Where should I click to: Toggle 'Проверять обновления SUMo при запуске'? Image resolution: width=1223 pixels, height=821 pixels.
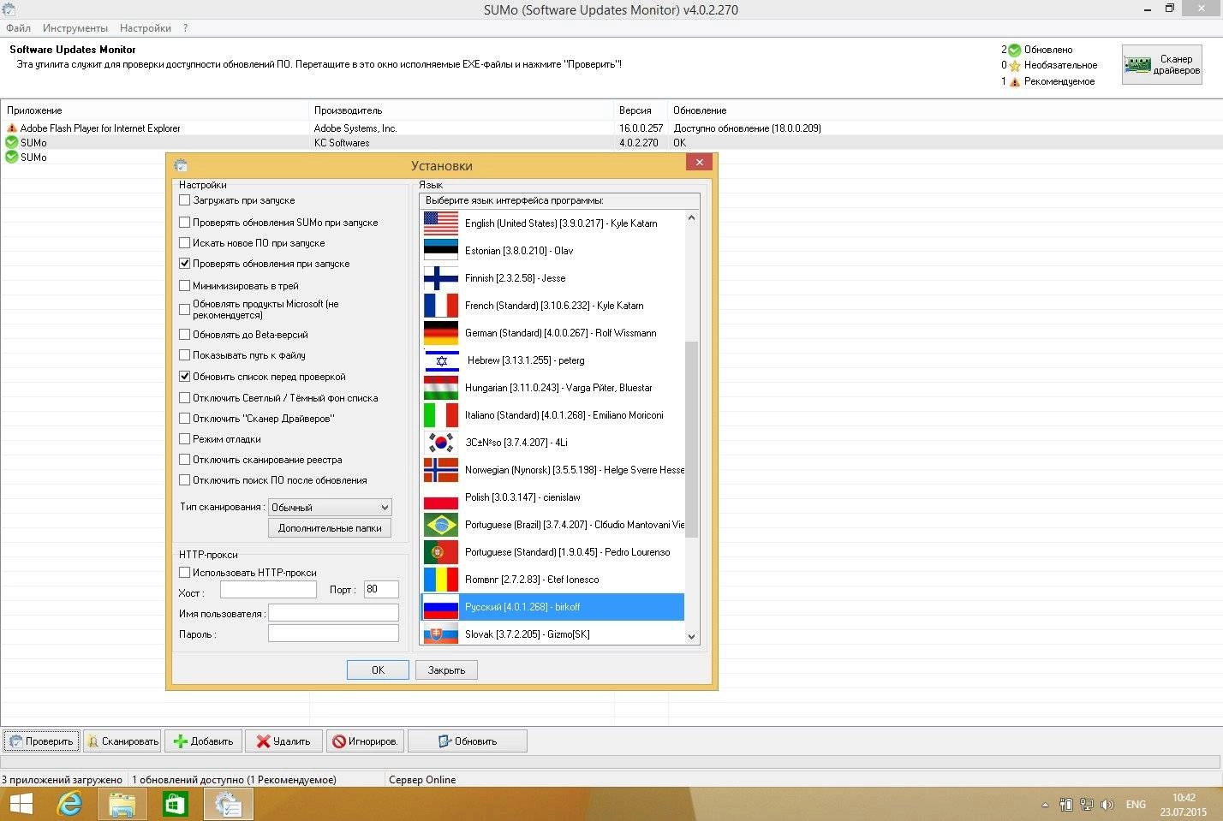[184, 222]
